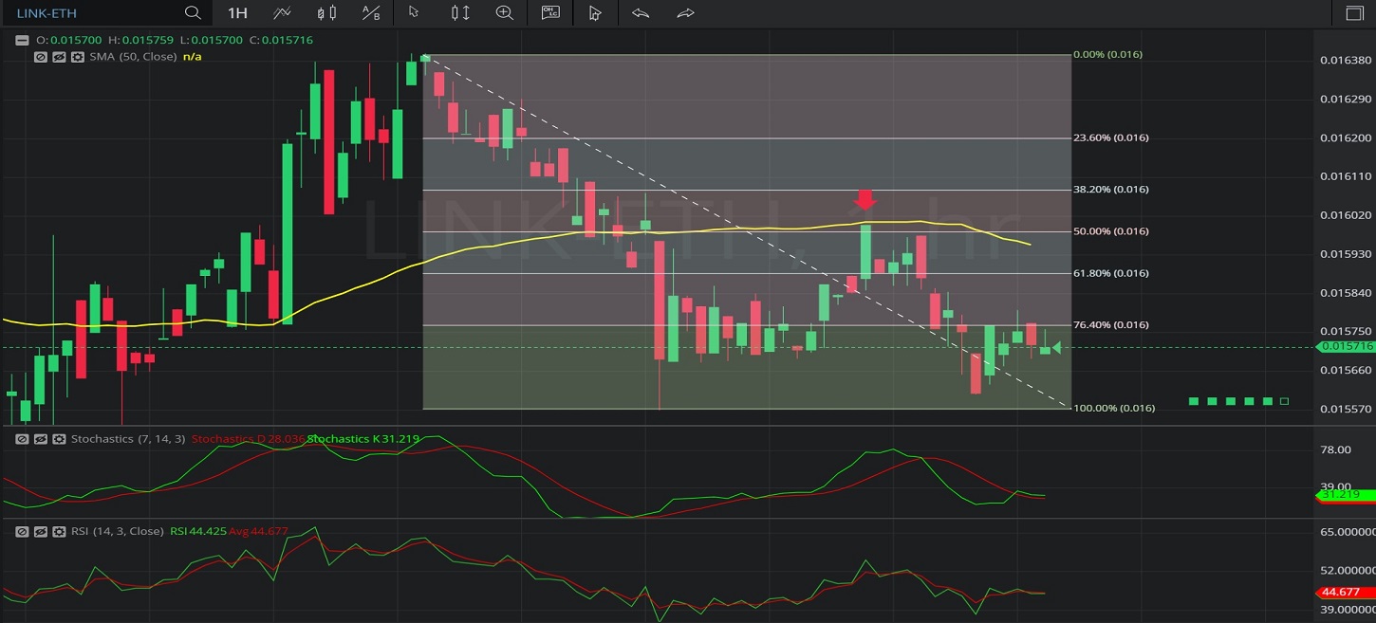Remove the RSI (14, 3, Close) indicator
Image resolution: width=1376 pixels, height=623 pixels.
(22, 531)
